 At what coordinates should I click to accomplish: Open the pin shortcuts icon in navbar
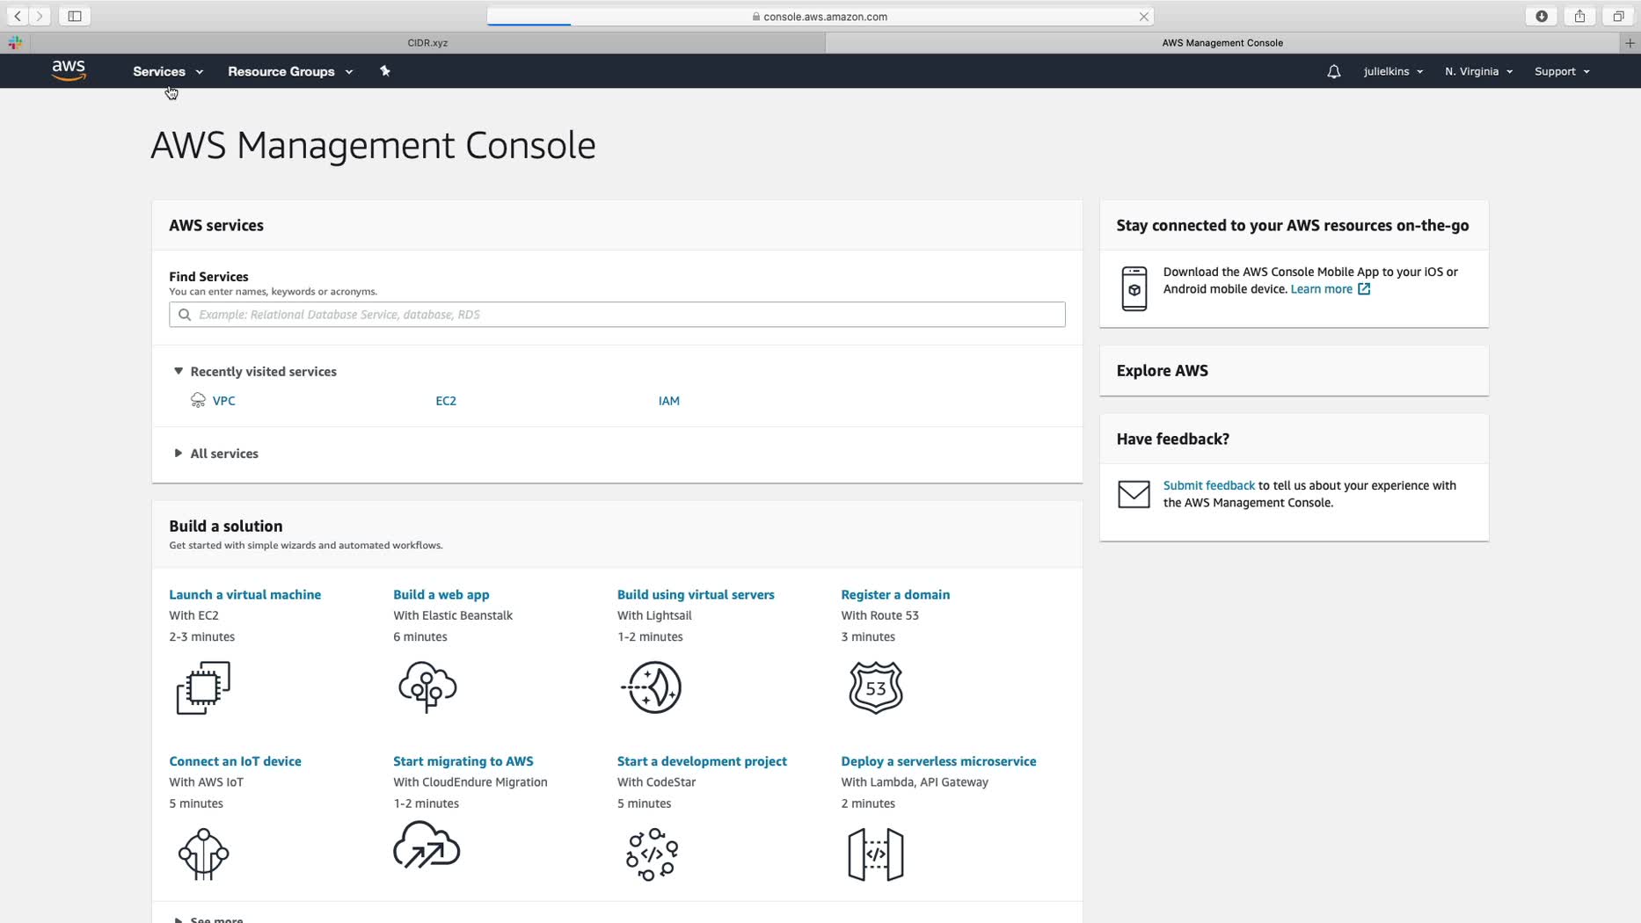coord(385,71)
